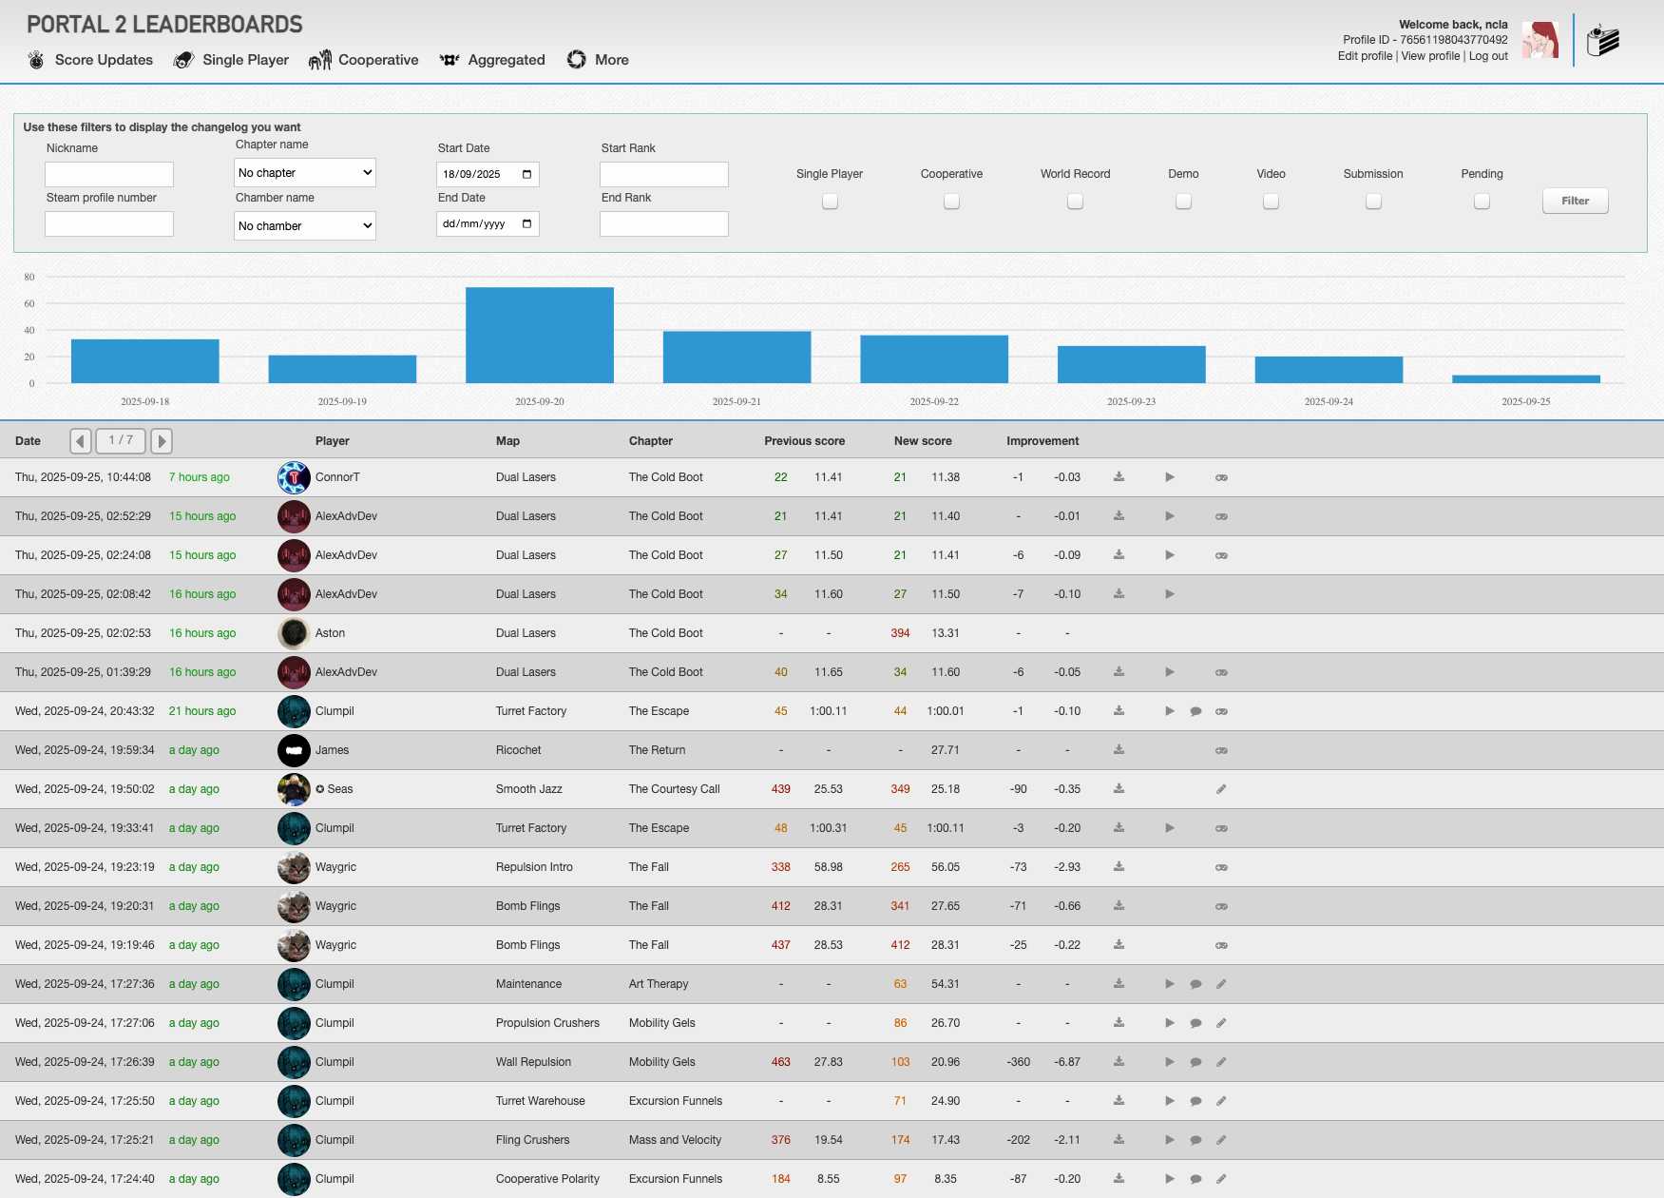The height and width of the screenshot is (1198, 1664).
Task: Enable the World Record filter checkbox
Action: [x=1074, y=201]
